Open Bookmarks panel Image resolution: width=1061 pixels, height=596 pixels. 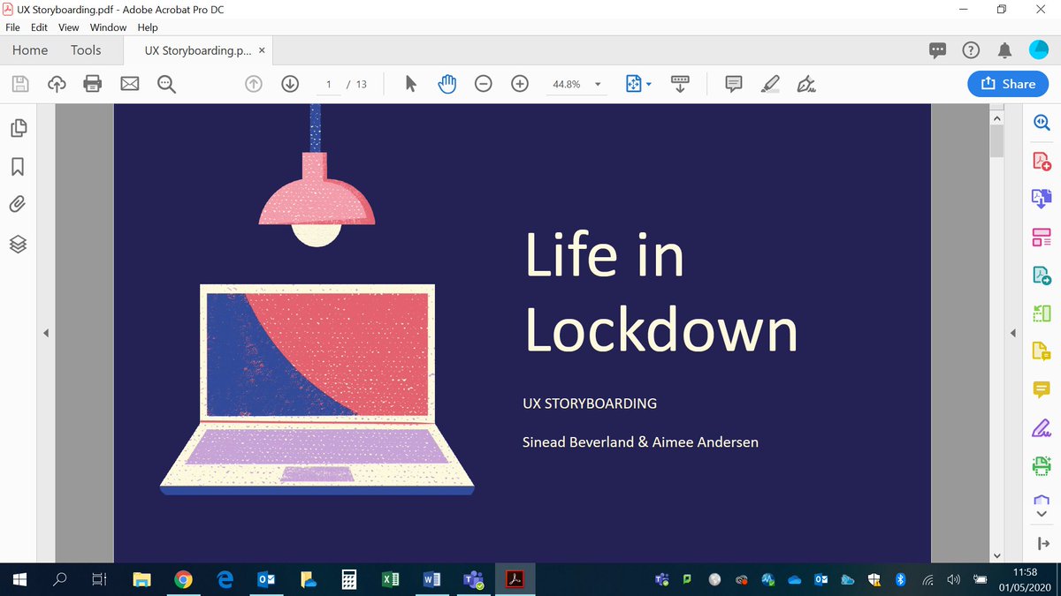tap(18, 166)
